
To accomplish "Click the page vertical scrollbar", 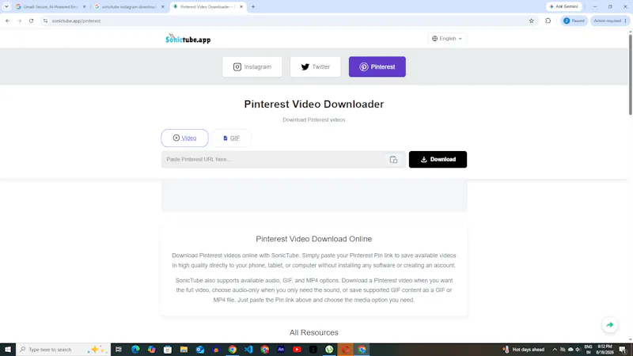I will click(630, 74).
